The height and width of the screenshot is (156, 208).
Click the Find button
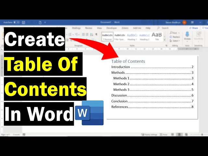click(x=174, y=33)
